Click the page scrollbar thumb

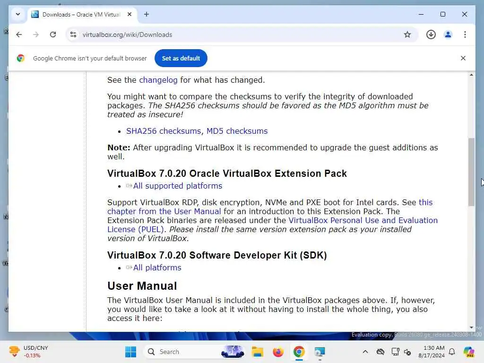(471, 172)
